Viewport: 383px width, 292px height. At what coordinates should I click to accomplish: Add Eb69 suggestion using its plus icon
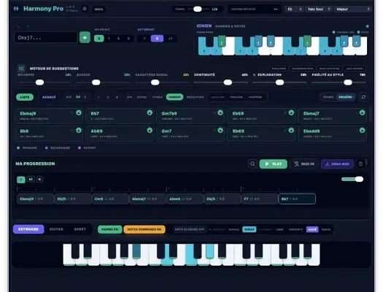[291, 112]
